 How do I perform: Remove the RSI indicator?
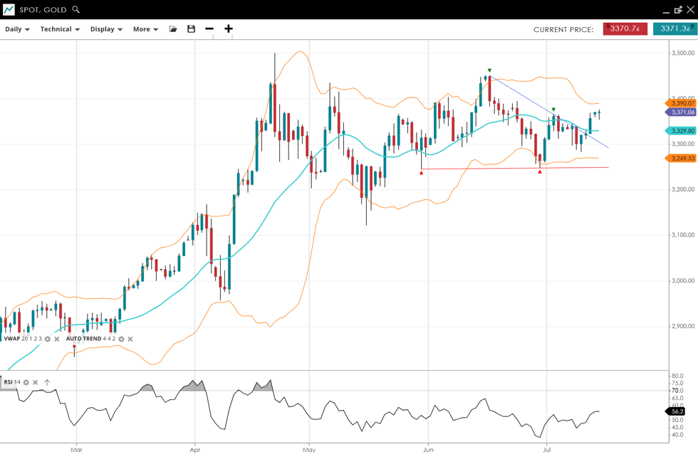pos(36,383)
